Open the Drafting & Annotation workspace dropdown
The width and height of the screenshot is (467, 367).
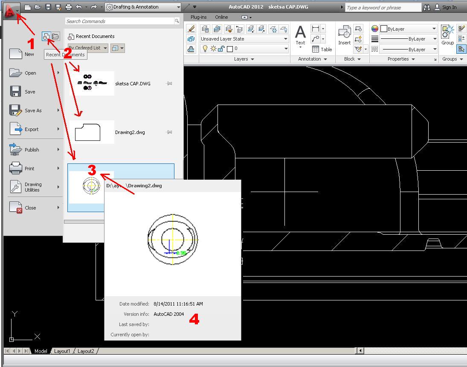143,7
